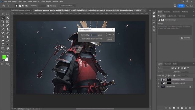Select the Crop tool

point(3,22)
